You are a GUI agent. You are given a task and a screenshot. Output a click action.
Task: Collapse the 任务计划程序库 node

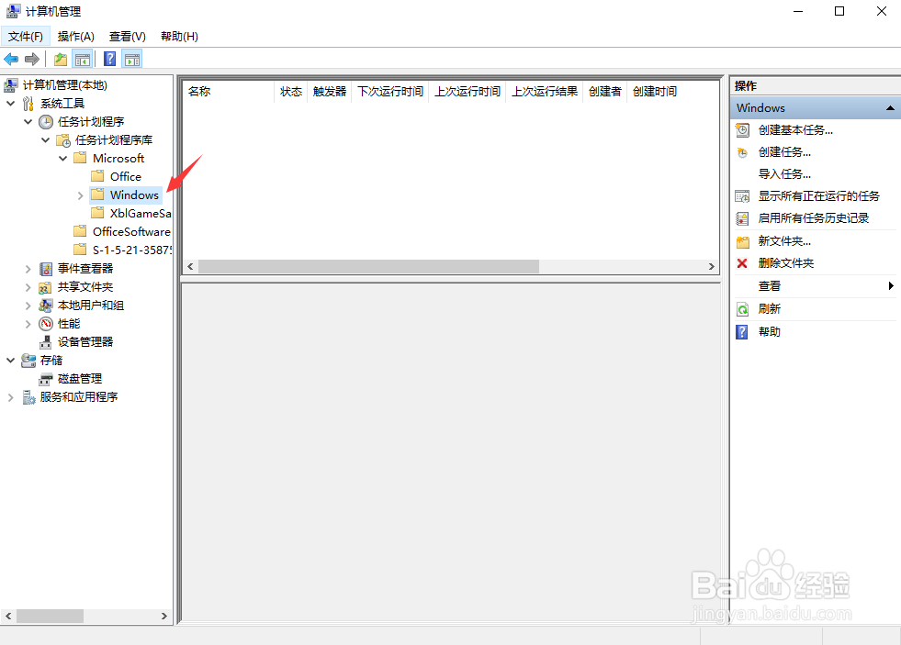click(45, 140)
